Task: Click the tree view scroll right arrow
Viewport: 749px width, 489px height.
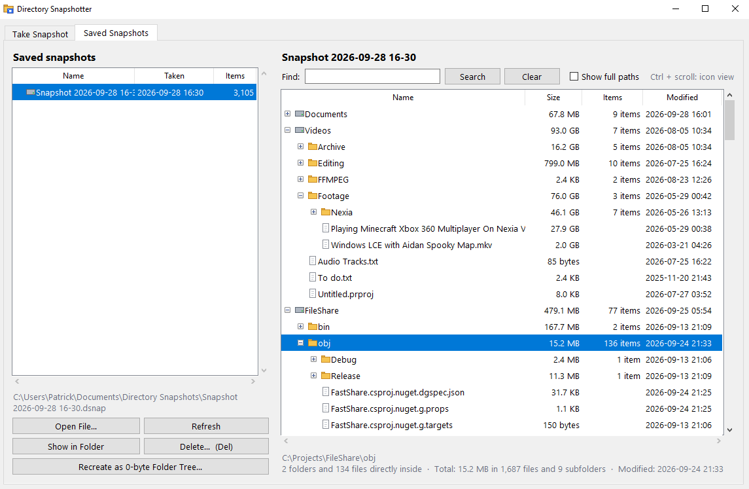Action: tap(718, 441)
